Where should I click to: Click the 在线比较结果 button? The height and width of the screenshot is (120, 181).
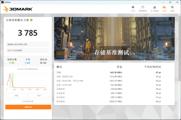(28, 101)
